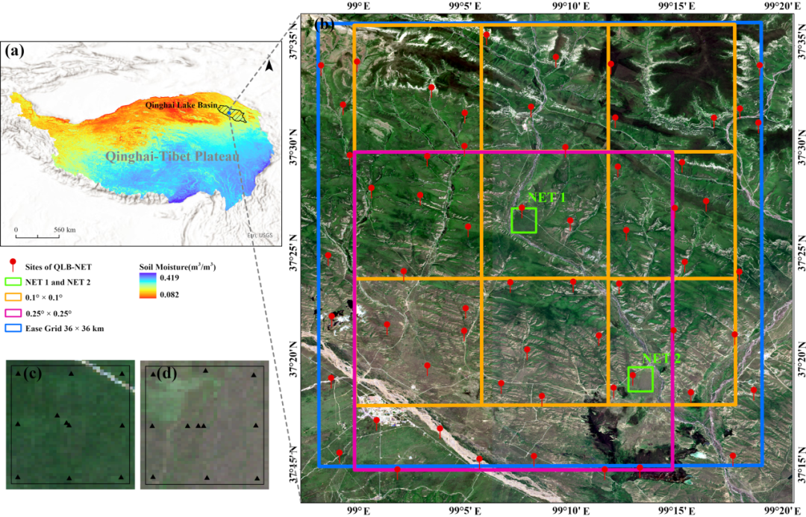Click the left axis label 37°20′N
The height and width of the screenshot is (517, 806).
tap(295, 358)
